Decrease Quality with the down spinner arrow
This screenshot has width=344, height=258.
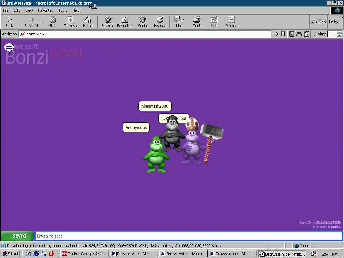pyautogui.click(x=340, y=35)
